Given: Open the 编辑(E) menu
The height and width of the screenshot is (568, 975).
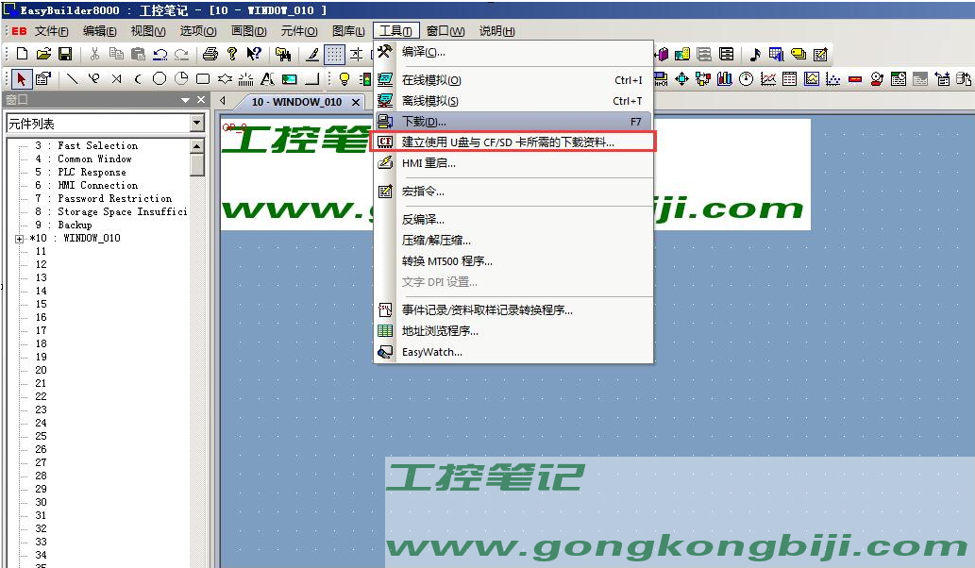Looking at the screenshot, I should click(99, 31).
